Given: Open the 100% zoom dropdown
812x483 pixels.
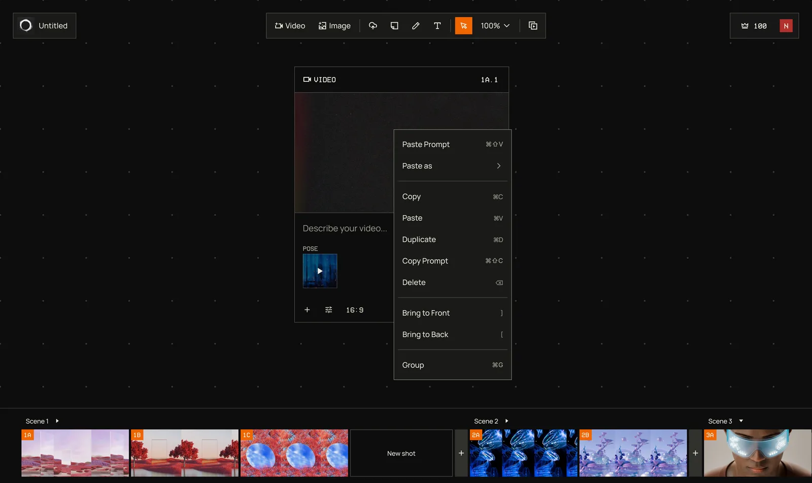Looking at the screenshot, I should 495,26.
